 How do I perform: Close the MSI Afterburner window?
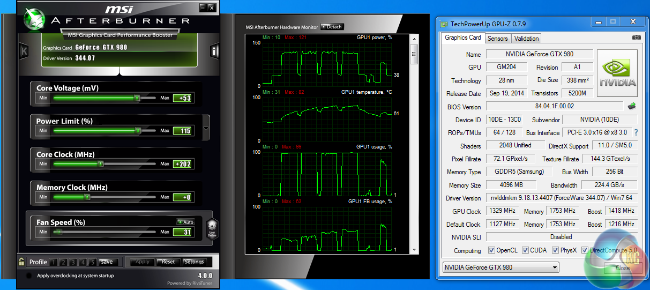(x=212, y=8)
